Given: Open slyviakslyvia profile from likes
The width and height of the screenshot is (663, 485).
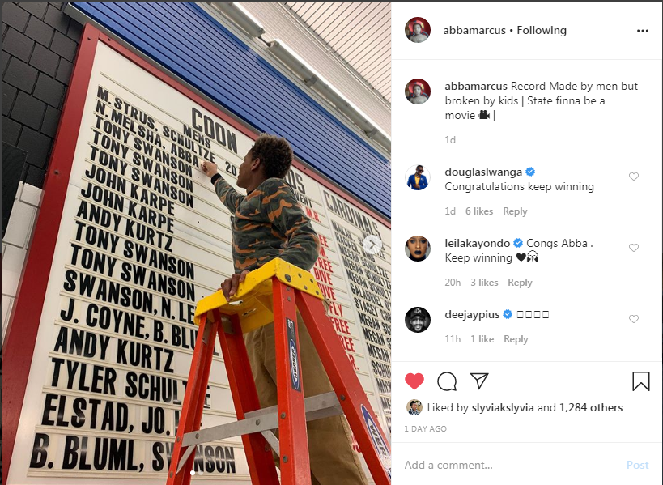Looking at the screenshot, I should click(503, 407).
